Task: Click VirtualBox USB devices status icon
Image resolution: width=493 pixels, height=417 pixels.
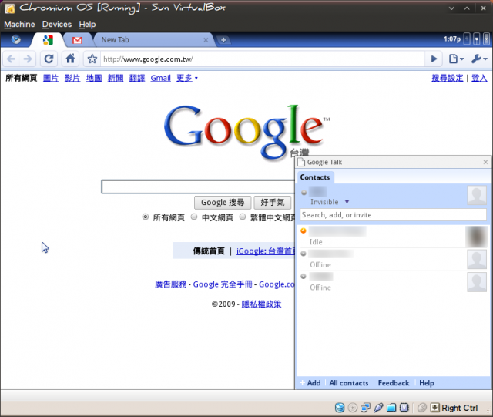Action: 378,408
